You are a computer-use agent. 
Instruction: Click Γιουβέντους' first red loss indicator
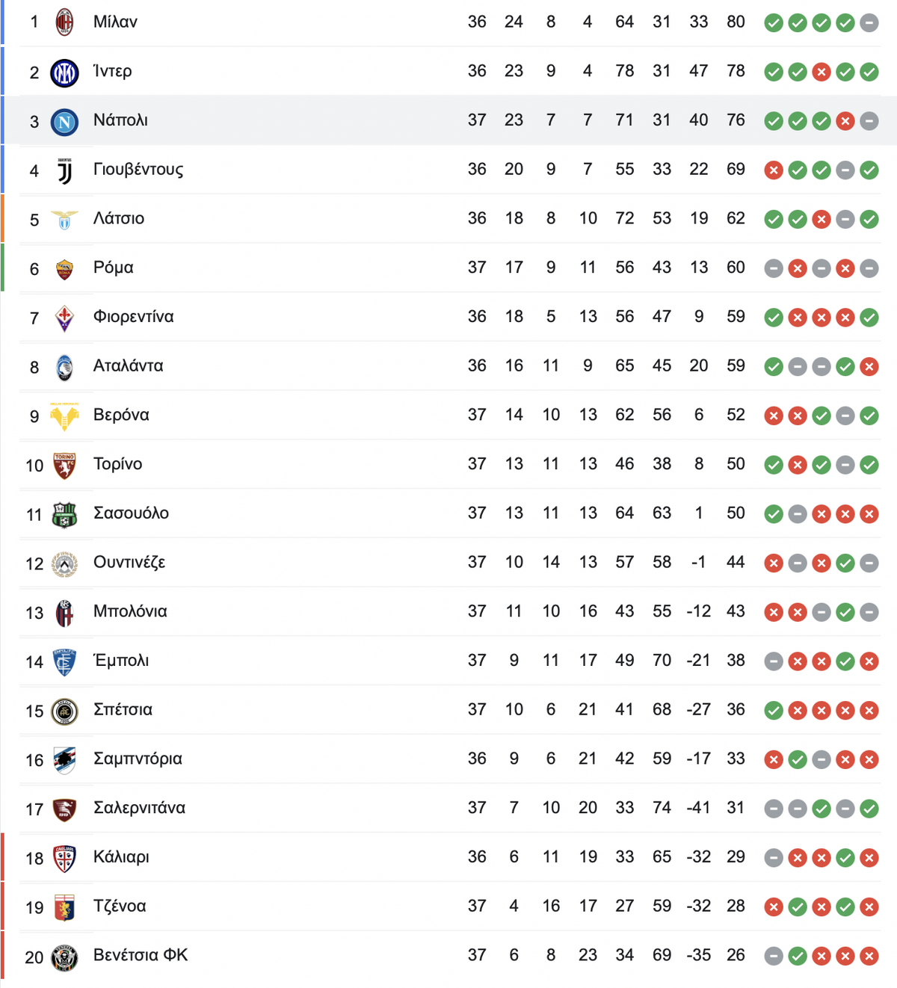(x=774, y=170)
